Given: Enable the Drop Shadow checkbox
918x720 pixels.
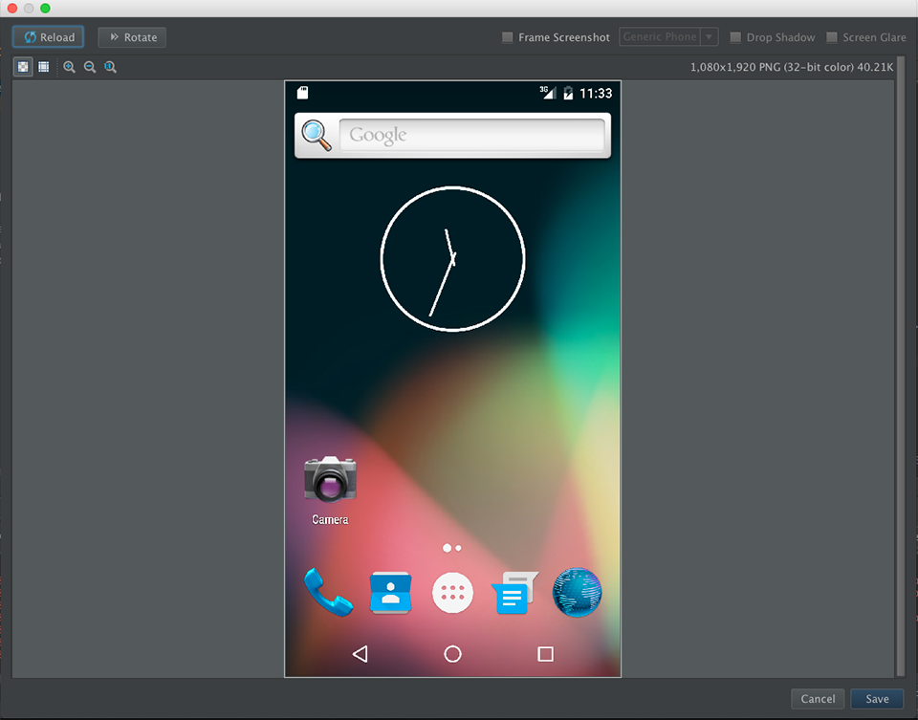Looking at the screenshot, I should pyautogui.click(x=735, y=37).
